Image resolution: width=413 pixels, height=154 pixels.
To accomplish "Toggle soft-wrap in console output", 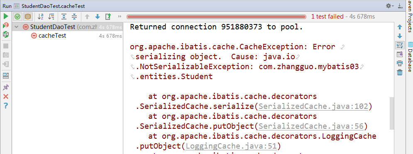I will (400, 45).
